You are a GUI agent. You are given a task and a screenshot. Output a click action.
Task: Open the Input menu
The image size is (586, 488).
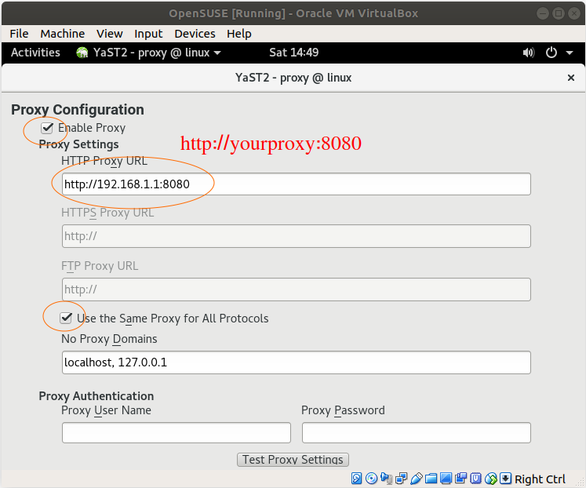[x=148, y=34]
